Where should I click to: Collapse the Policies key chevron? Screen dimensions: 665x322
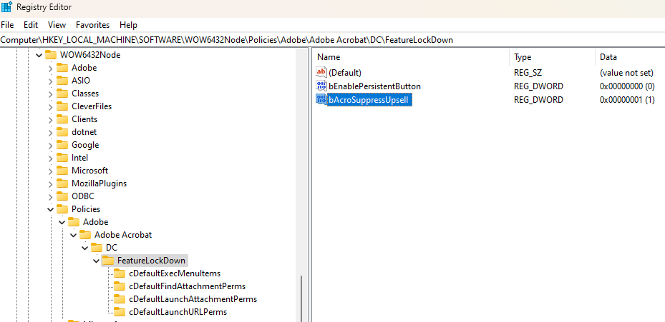(x=50, y=209)
